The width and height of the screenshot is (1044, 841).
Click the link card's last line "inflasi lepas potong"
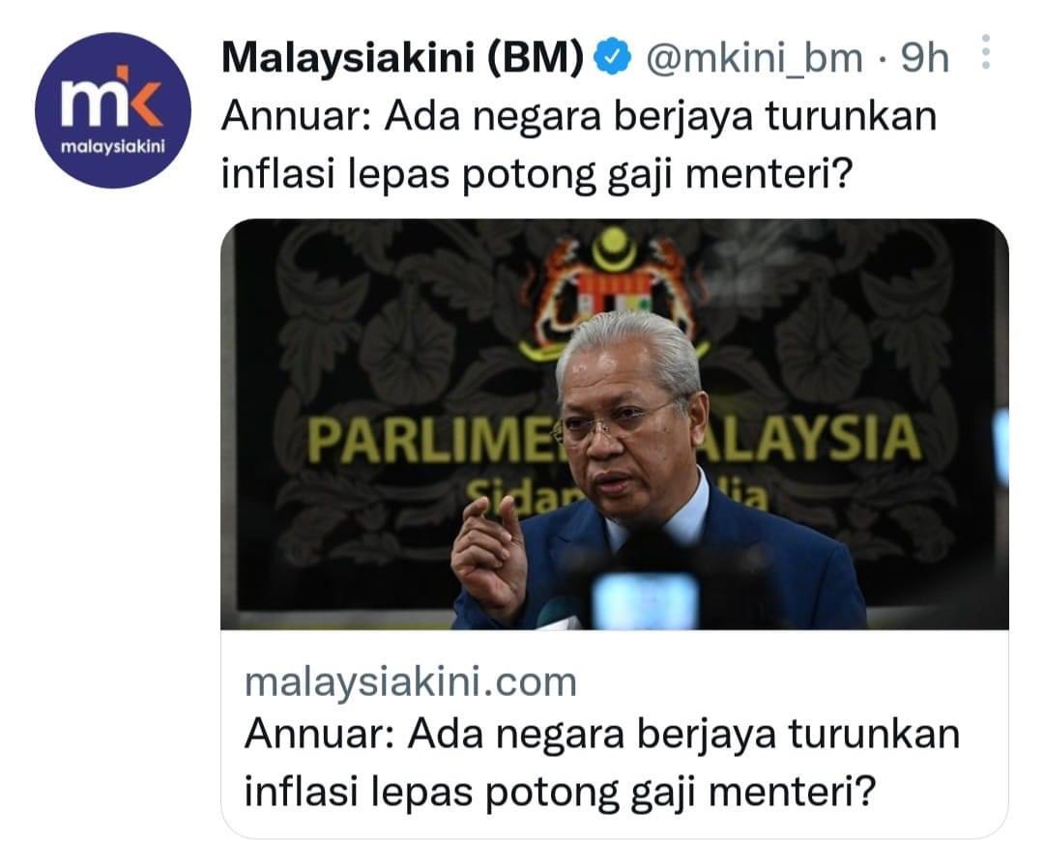tap(559, 793)
